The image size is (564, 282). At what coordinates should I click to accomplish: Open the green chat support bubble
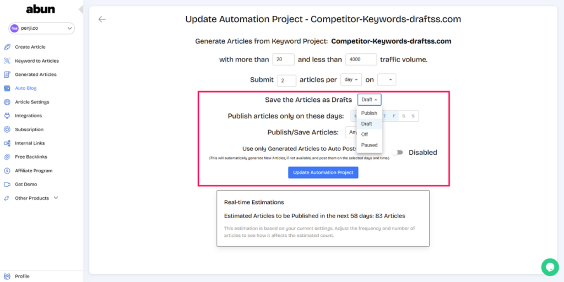pos(550,267)
